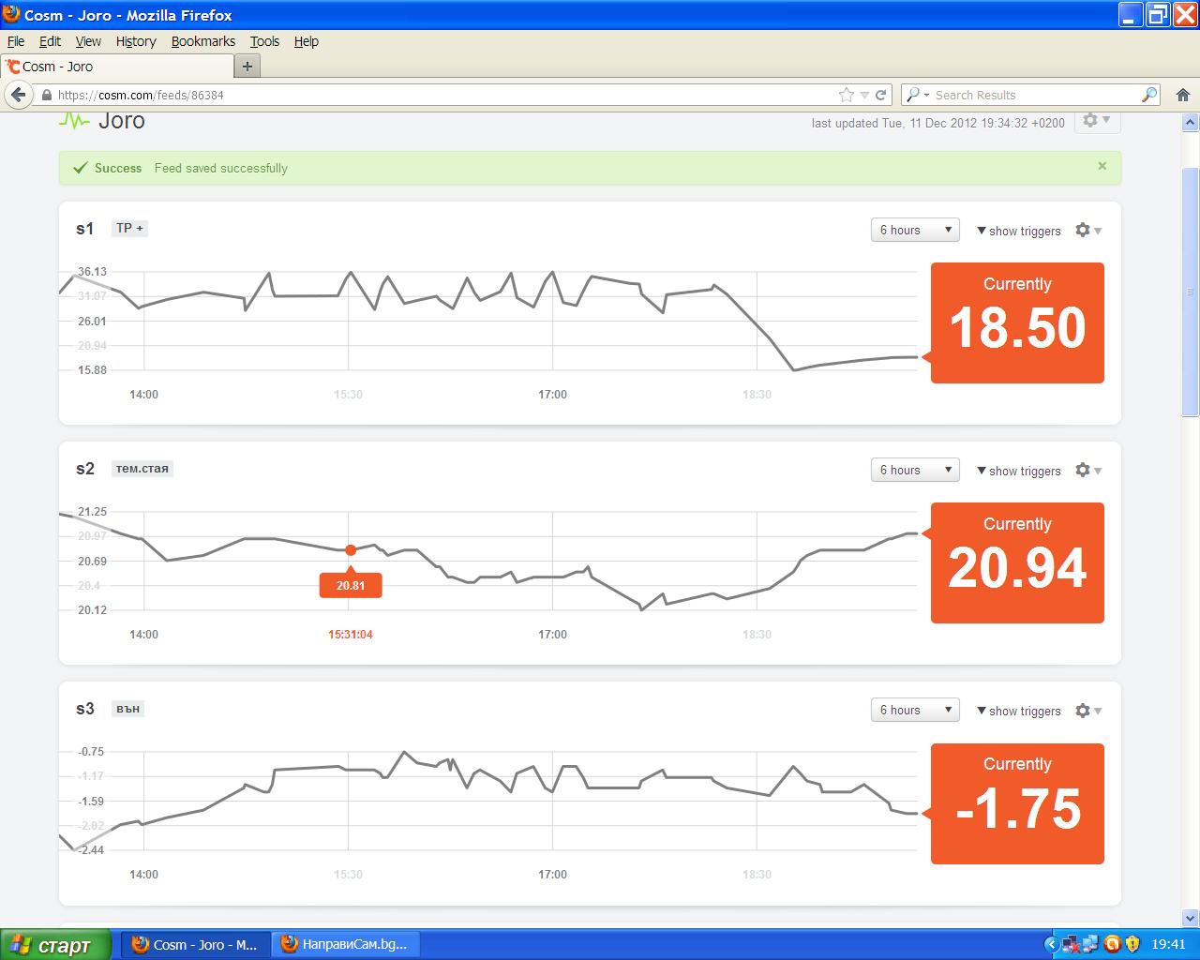Screen dimensions: 1200x960
Task: Switch to НаправиСам.bg taskbar window
Action: (346, 944)
